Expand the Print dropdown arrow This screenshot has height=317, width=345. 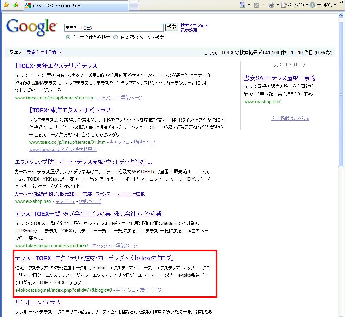278,5
